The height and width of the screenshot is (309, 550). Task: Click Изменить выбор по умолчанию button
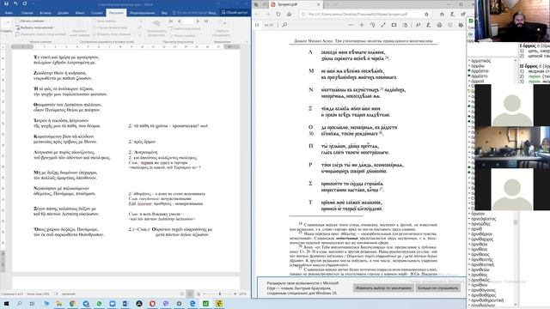pos(383,288)
